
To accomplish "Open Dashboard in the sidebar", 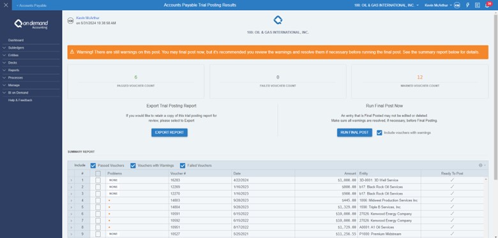I will [16, 40].
